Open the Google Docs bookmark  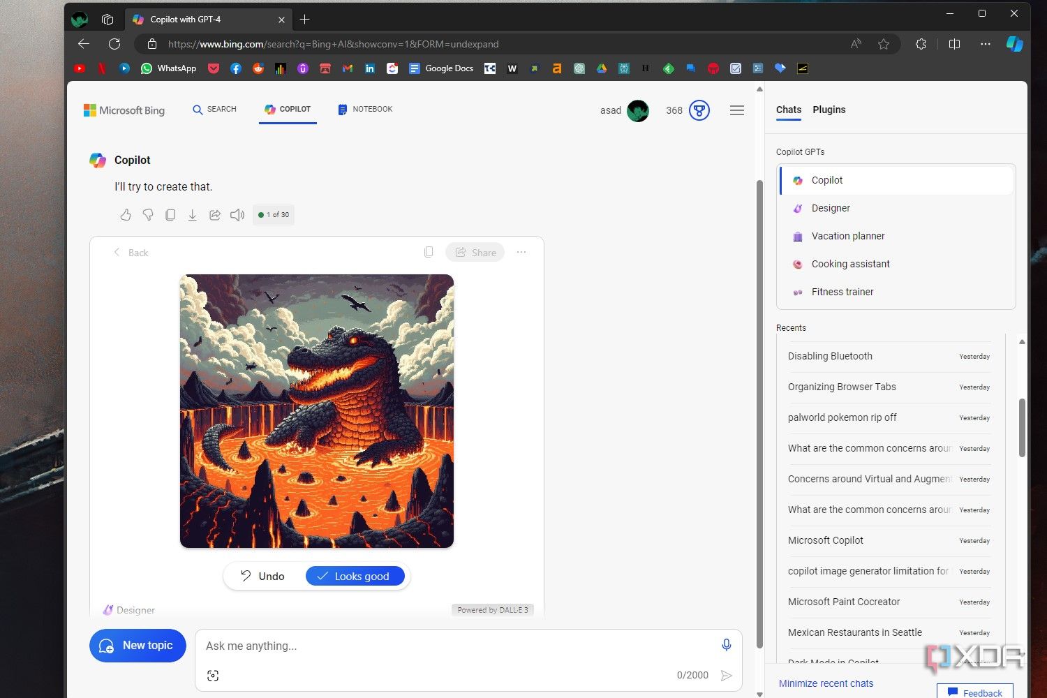pos(441,68)
